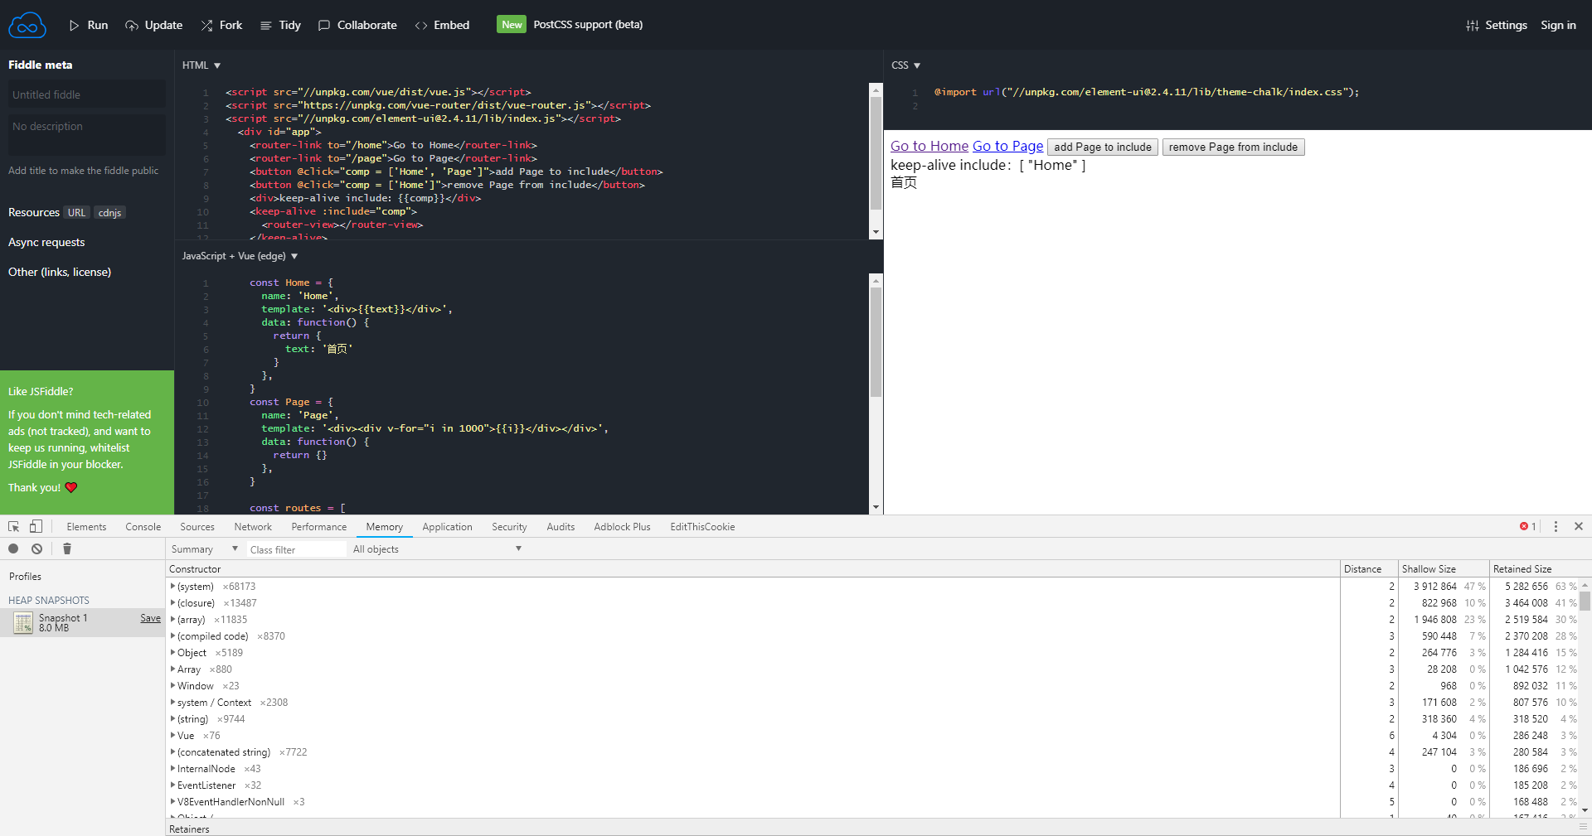This screenshot has width=1592, height=836.
Task: Click the heap table vertical scrollbar
Action: coord(1585,601)
